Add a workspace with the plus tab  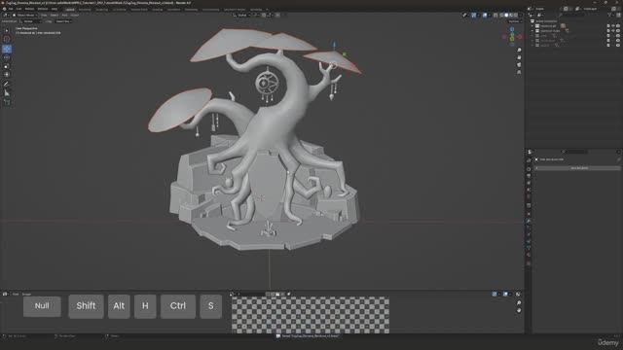(267, 9)
